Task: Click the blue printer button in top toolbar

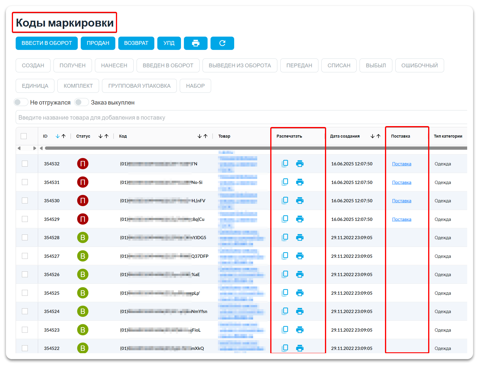Action: pos(195,43)
